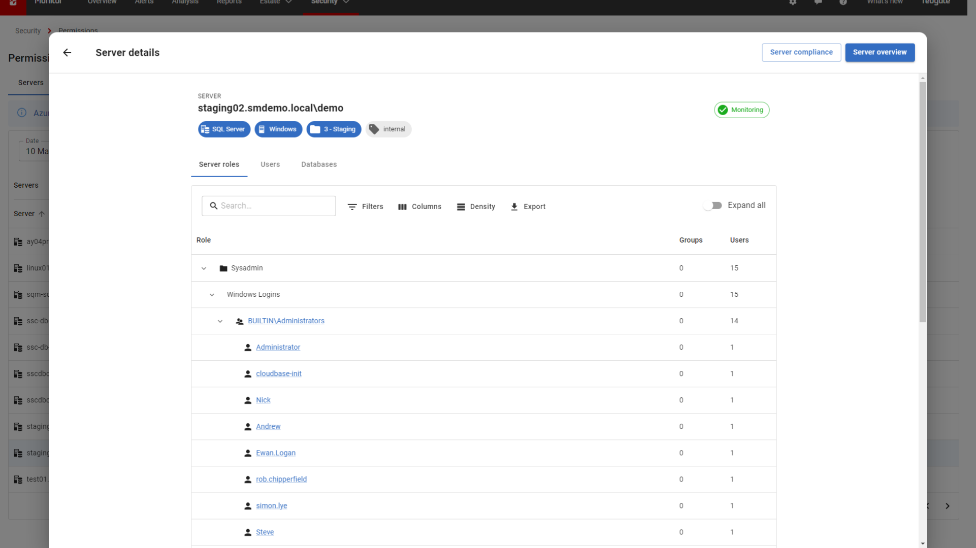Click the search magnifier icon

(x=214, y=205)
